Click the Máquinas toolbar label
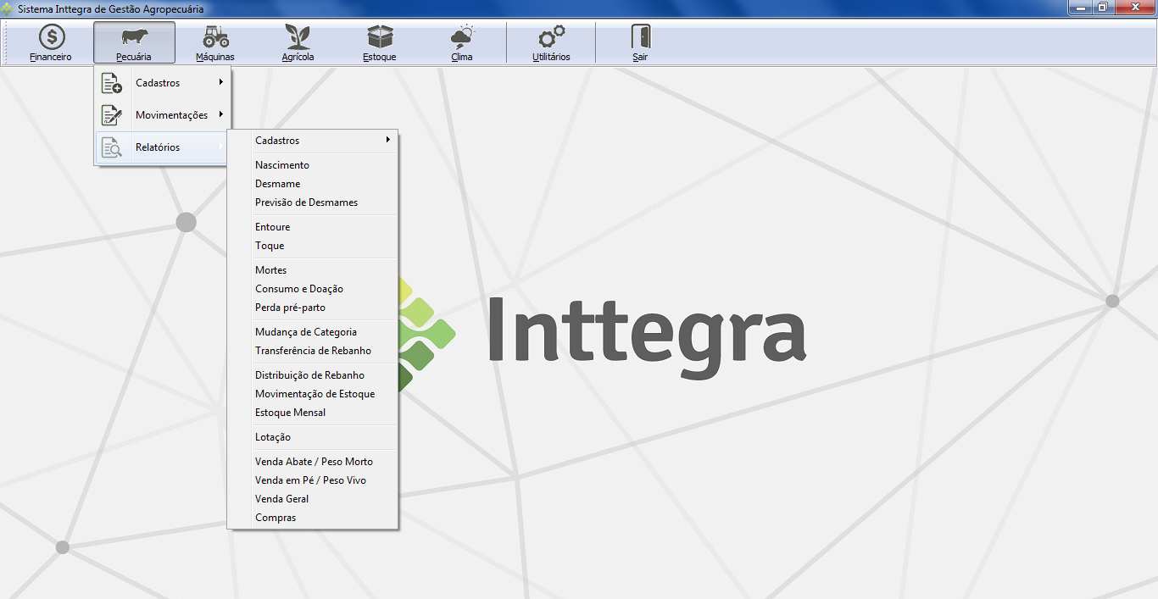 215,58
